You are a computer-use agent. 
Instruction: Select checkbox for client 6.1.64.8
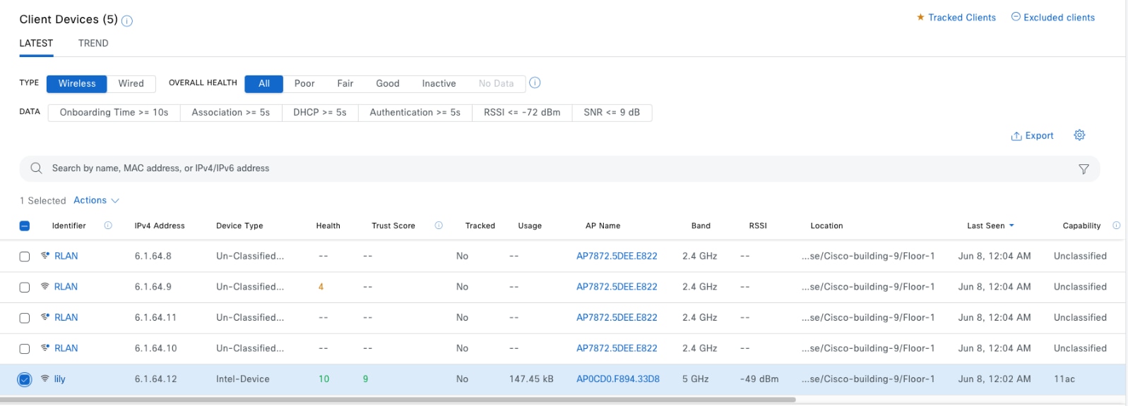coord(25,257)
